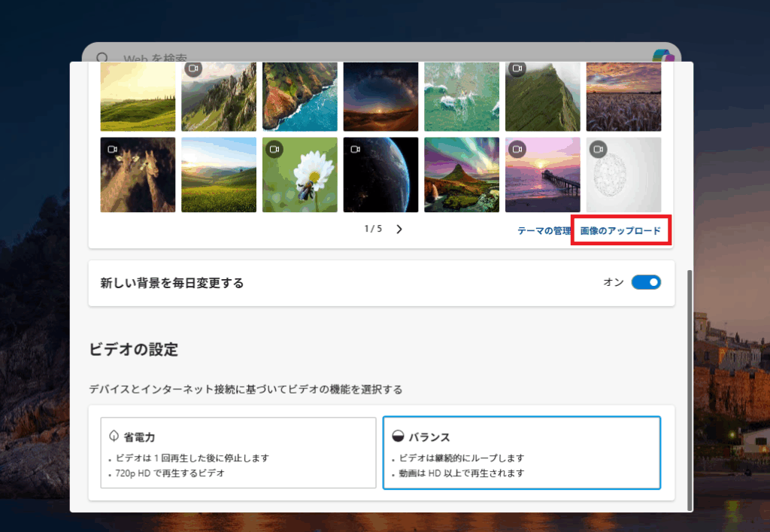Click the video icon on the daisy thumbnail
Image resolution: width=770 pixels, height=532 pixels.
(x=274, y=149)
